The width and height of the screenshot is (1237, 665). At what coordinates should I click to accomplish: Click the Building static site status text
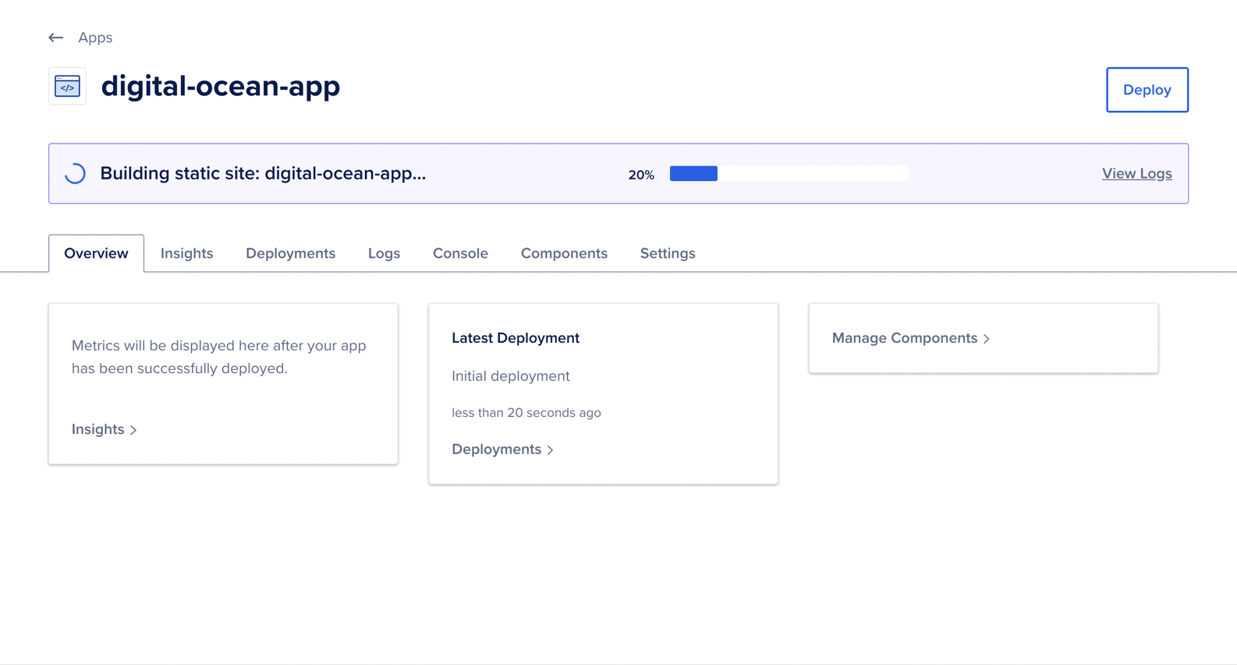(263, 173)
